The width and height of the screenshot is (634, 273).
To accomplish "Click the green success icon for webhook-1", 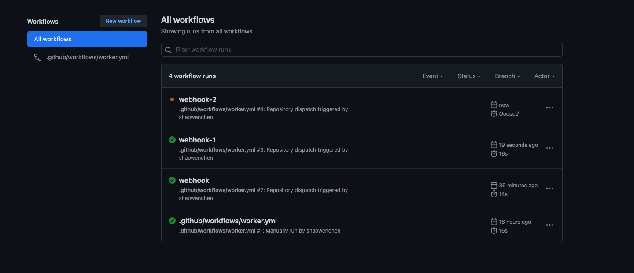I will tap(172, 140).
